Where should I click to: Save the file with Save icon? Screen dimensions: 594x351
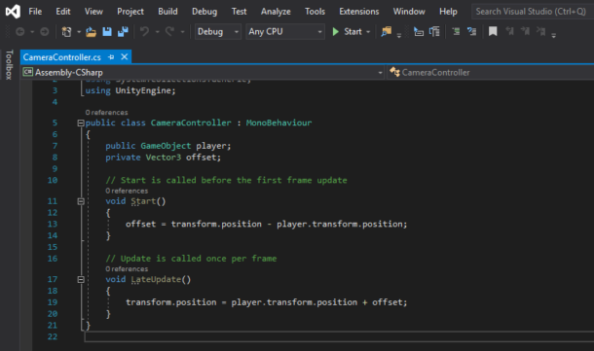[x=107, y=32]
